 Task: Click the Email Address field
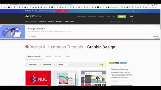122,82
